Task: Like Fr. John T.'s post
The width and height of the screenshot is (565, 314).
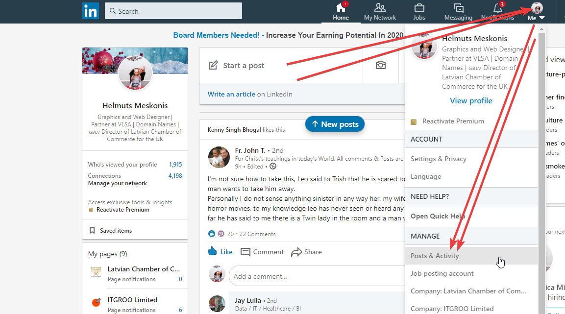Action: pyautogui.click(x=220, y=252)
